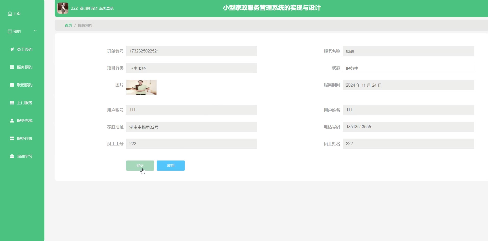Image resolution: width=488 pixels, height=241 pixels.
Task: Click the grid icon for 服务评价
Action: [12, 139]
